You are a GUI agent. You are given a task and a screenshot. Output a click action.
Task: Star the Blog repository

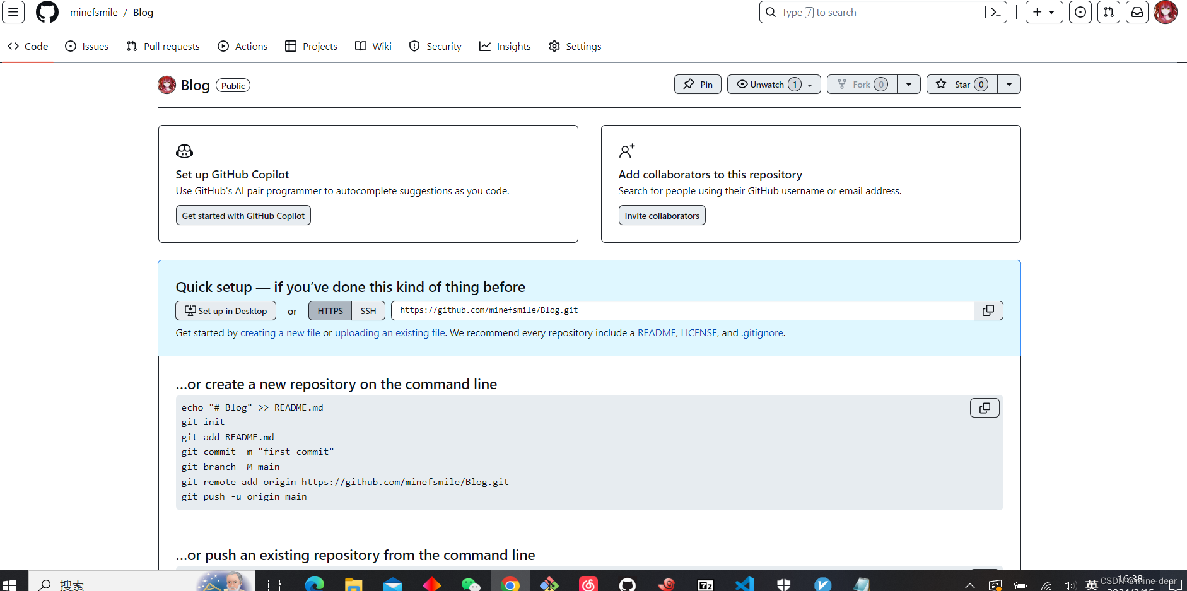pyautogui.click(x=962, y=85)
